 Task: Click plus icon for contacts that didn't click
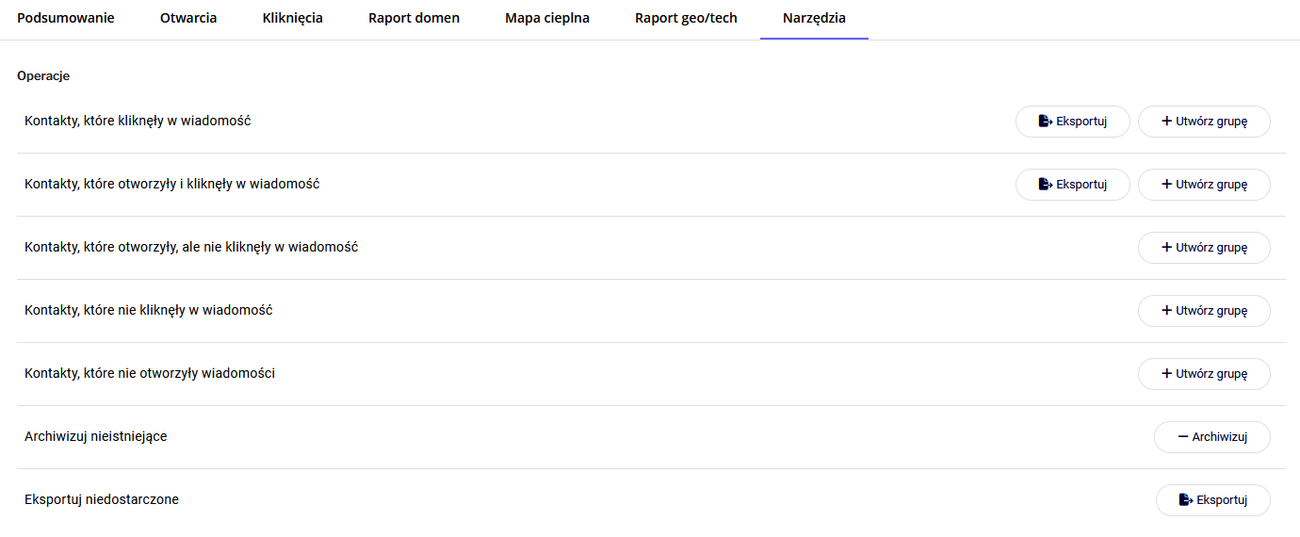coord(1167,311)
